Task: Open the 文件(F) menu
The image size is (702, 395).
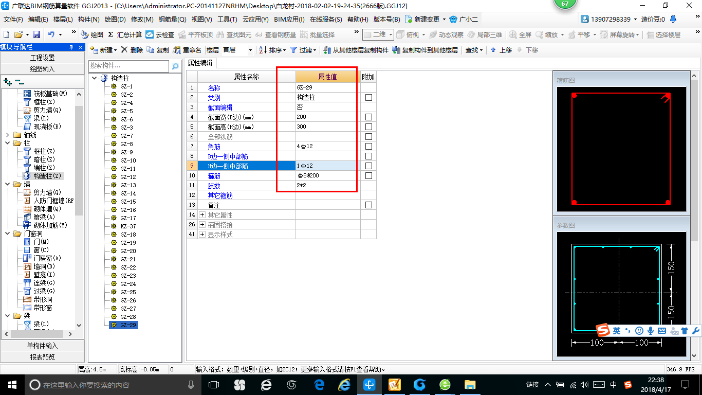Action: tap(13, 20)
